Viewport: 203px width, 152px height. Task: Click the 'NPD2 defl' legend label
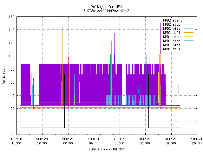click(172, 33)
